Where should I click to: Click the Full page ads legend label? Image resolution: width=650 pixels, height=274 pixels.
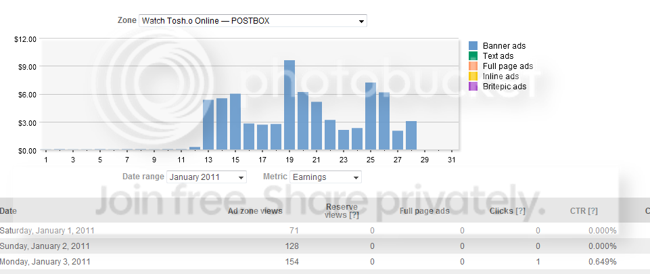tap(508, 66)
